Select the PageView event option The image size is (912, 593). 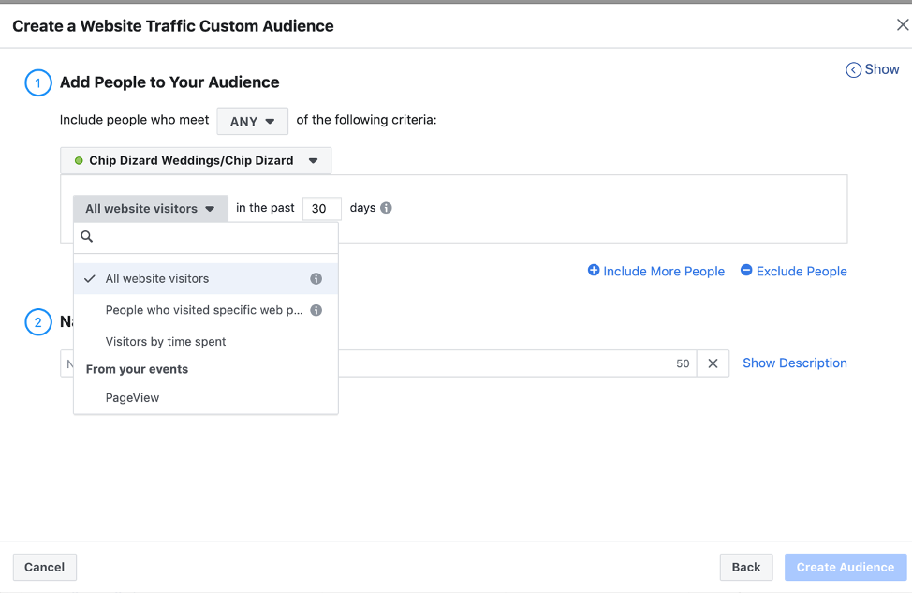206,397
